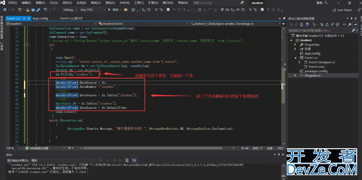Click Collapse All icon in Solution Explorer
The image size is (362, 180).
(332, 25)
